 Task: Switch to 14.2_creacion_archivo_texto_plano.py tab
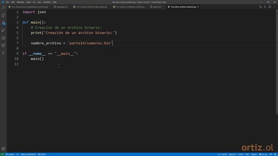coord(90,7)
